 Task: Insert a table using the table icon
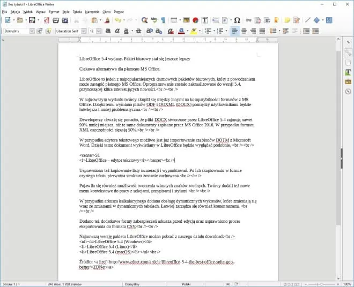pyautogui.click(x=174, y=20)
